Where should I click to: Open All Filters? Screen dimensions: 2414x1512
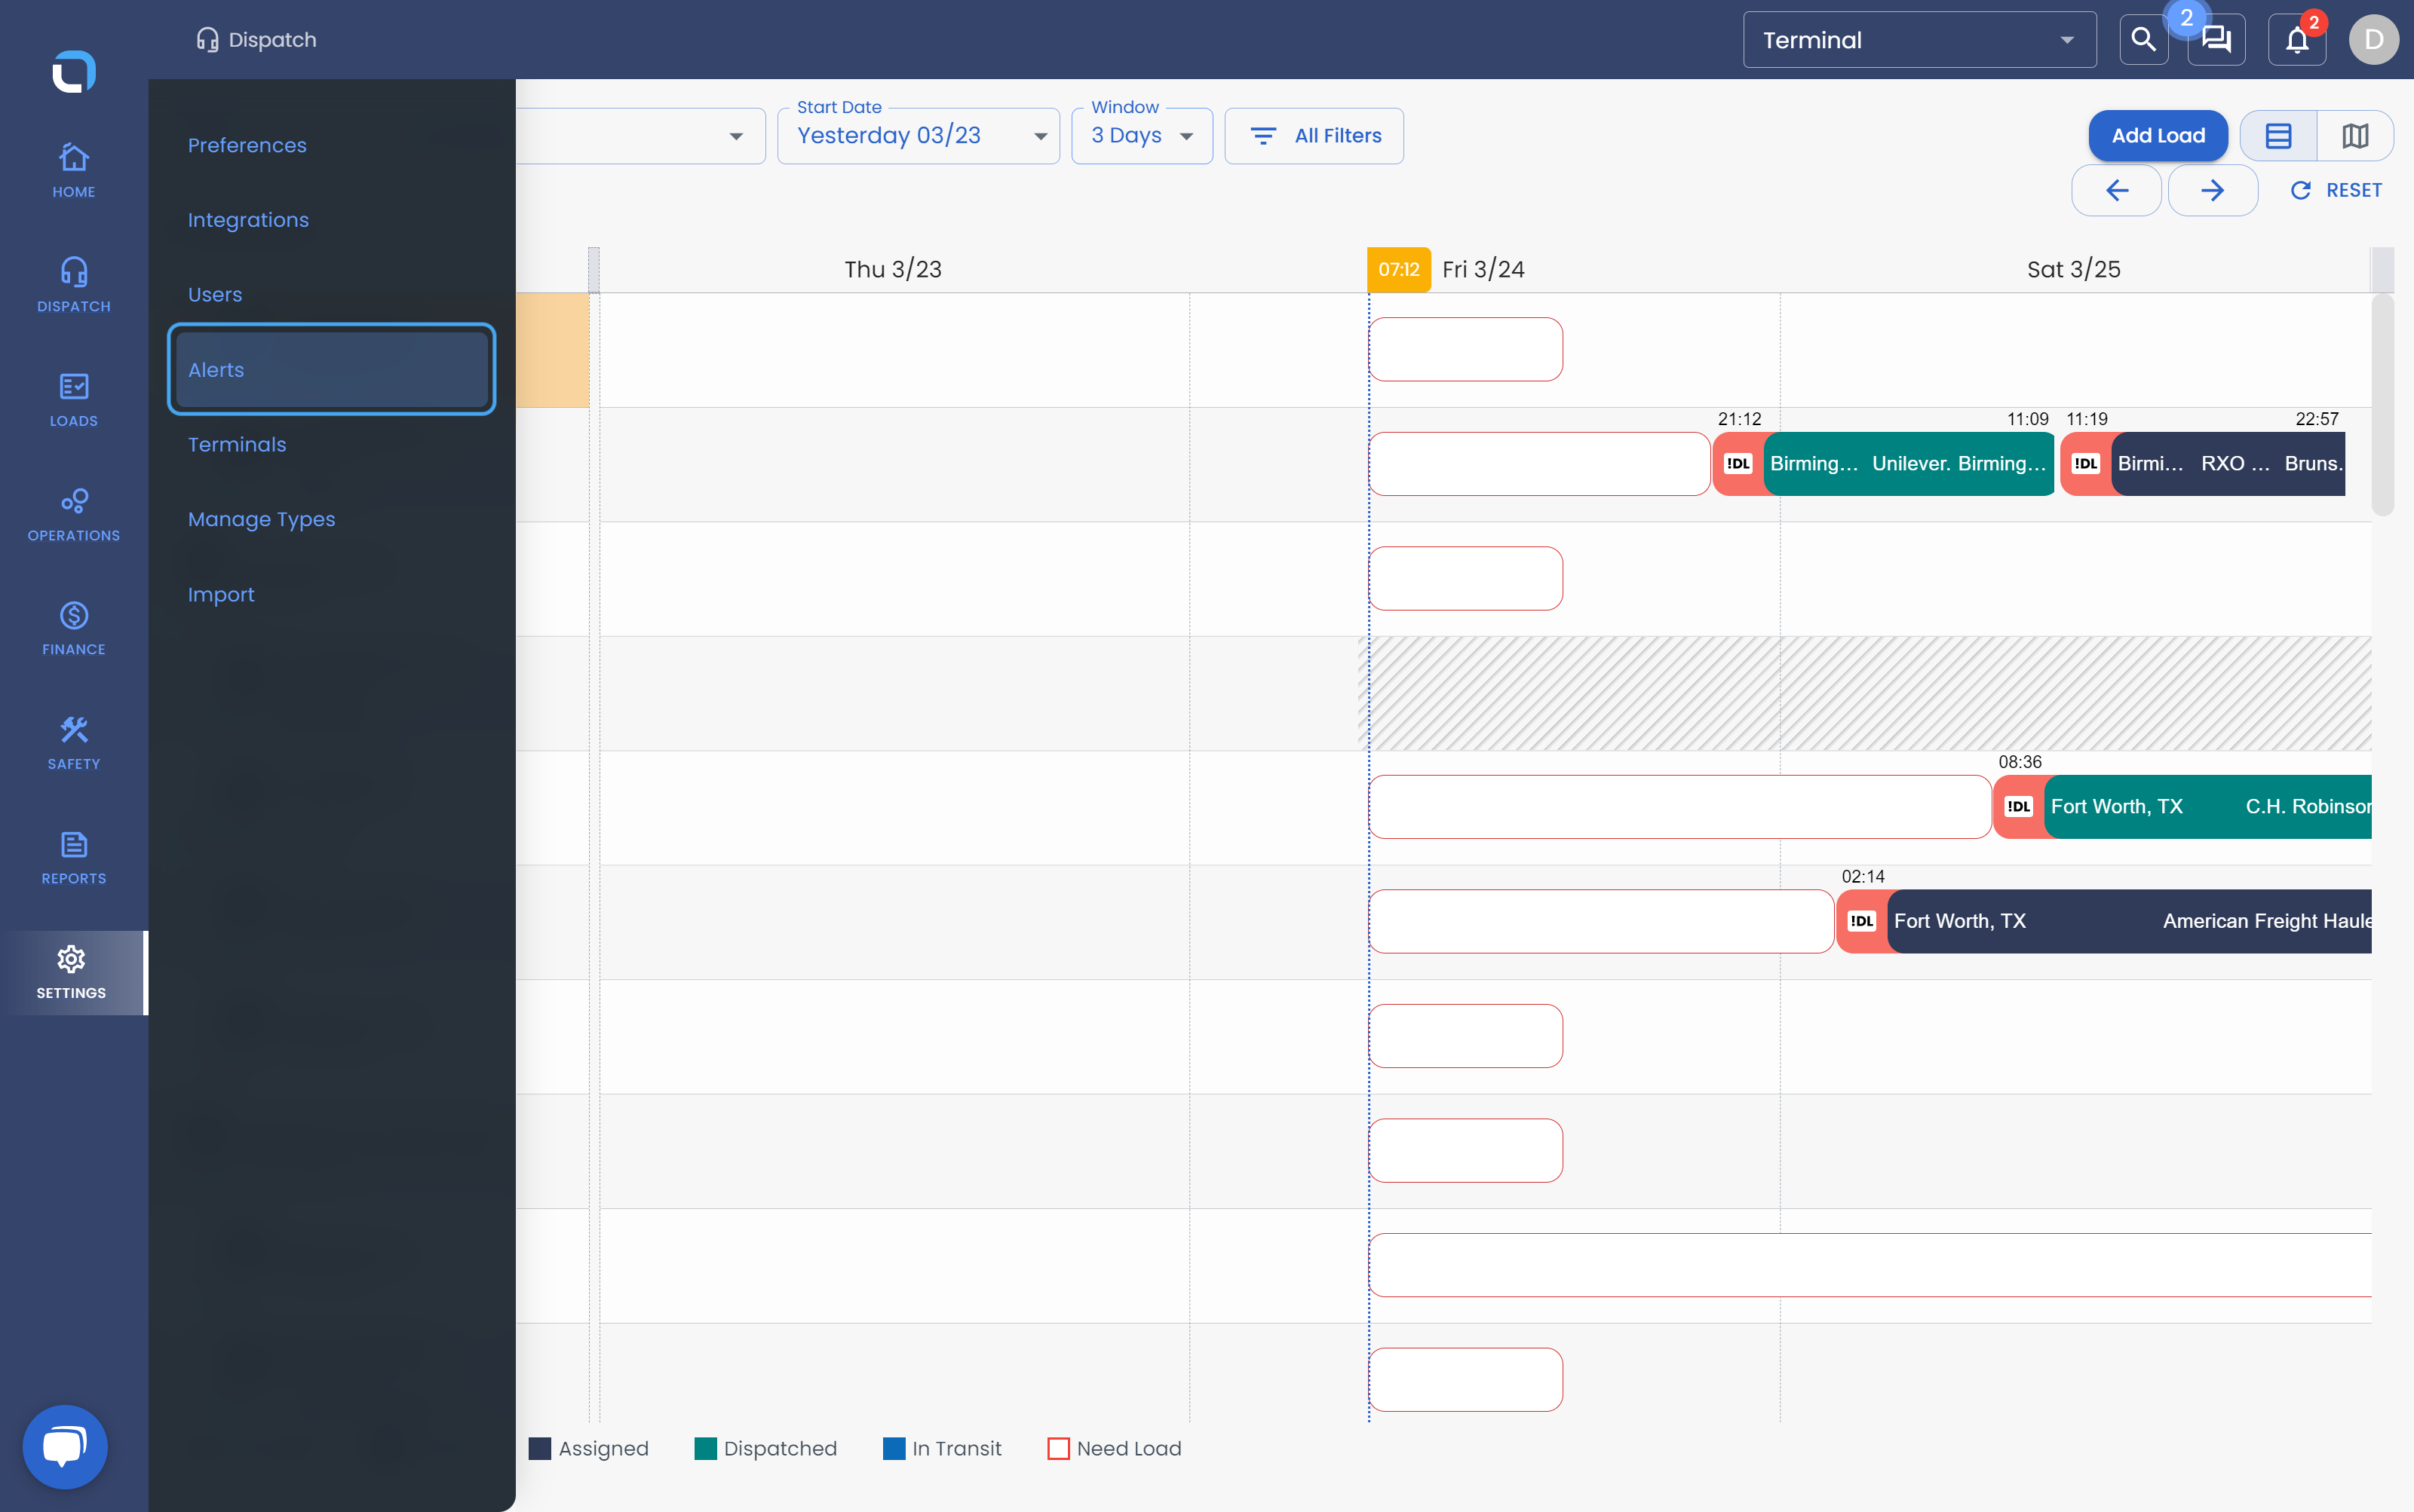coord(1314,136)
